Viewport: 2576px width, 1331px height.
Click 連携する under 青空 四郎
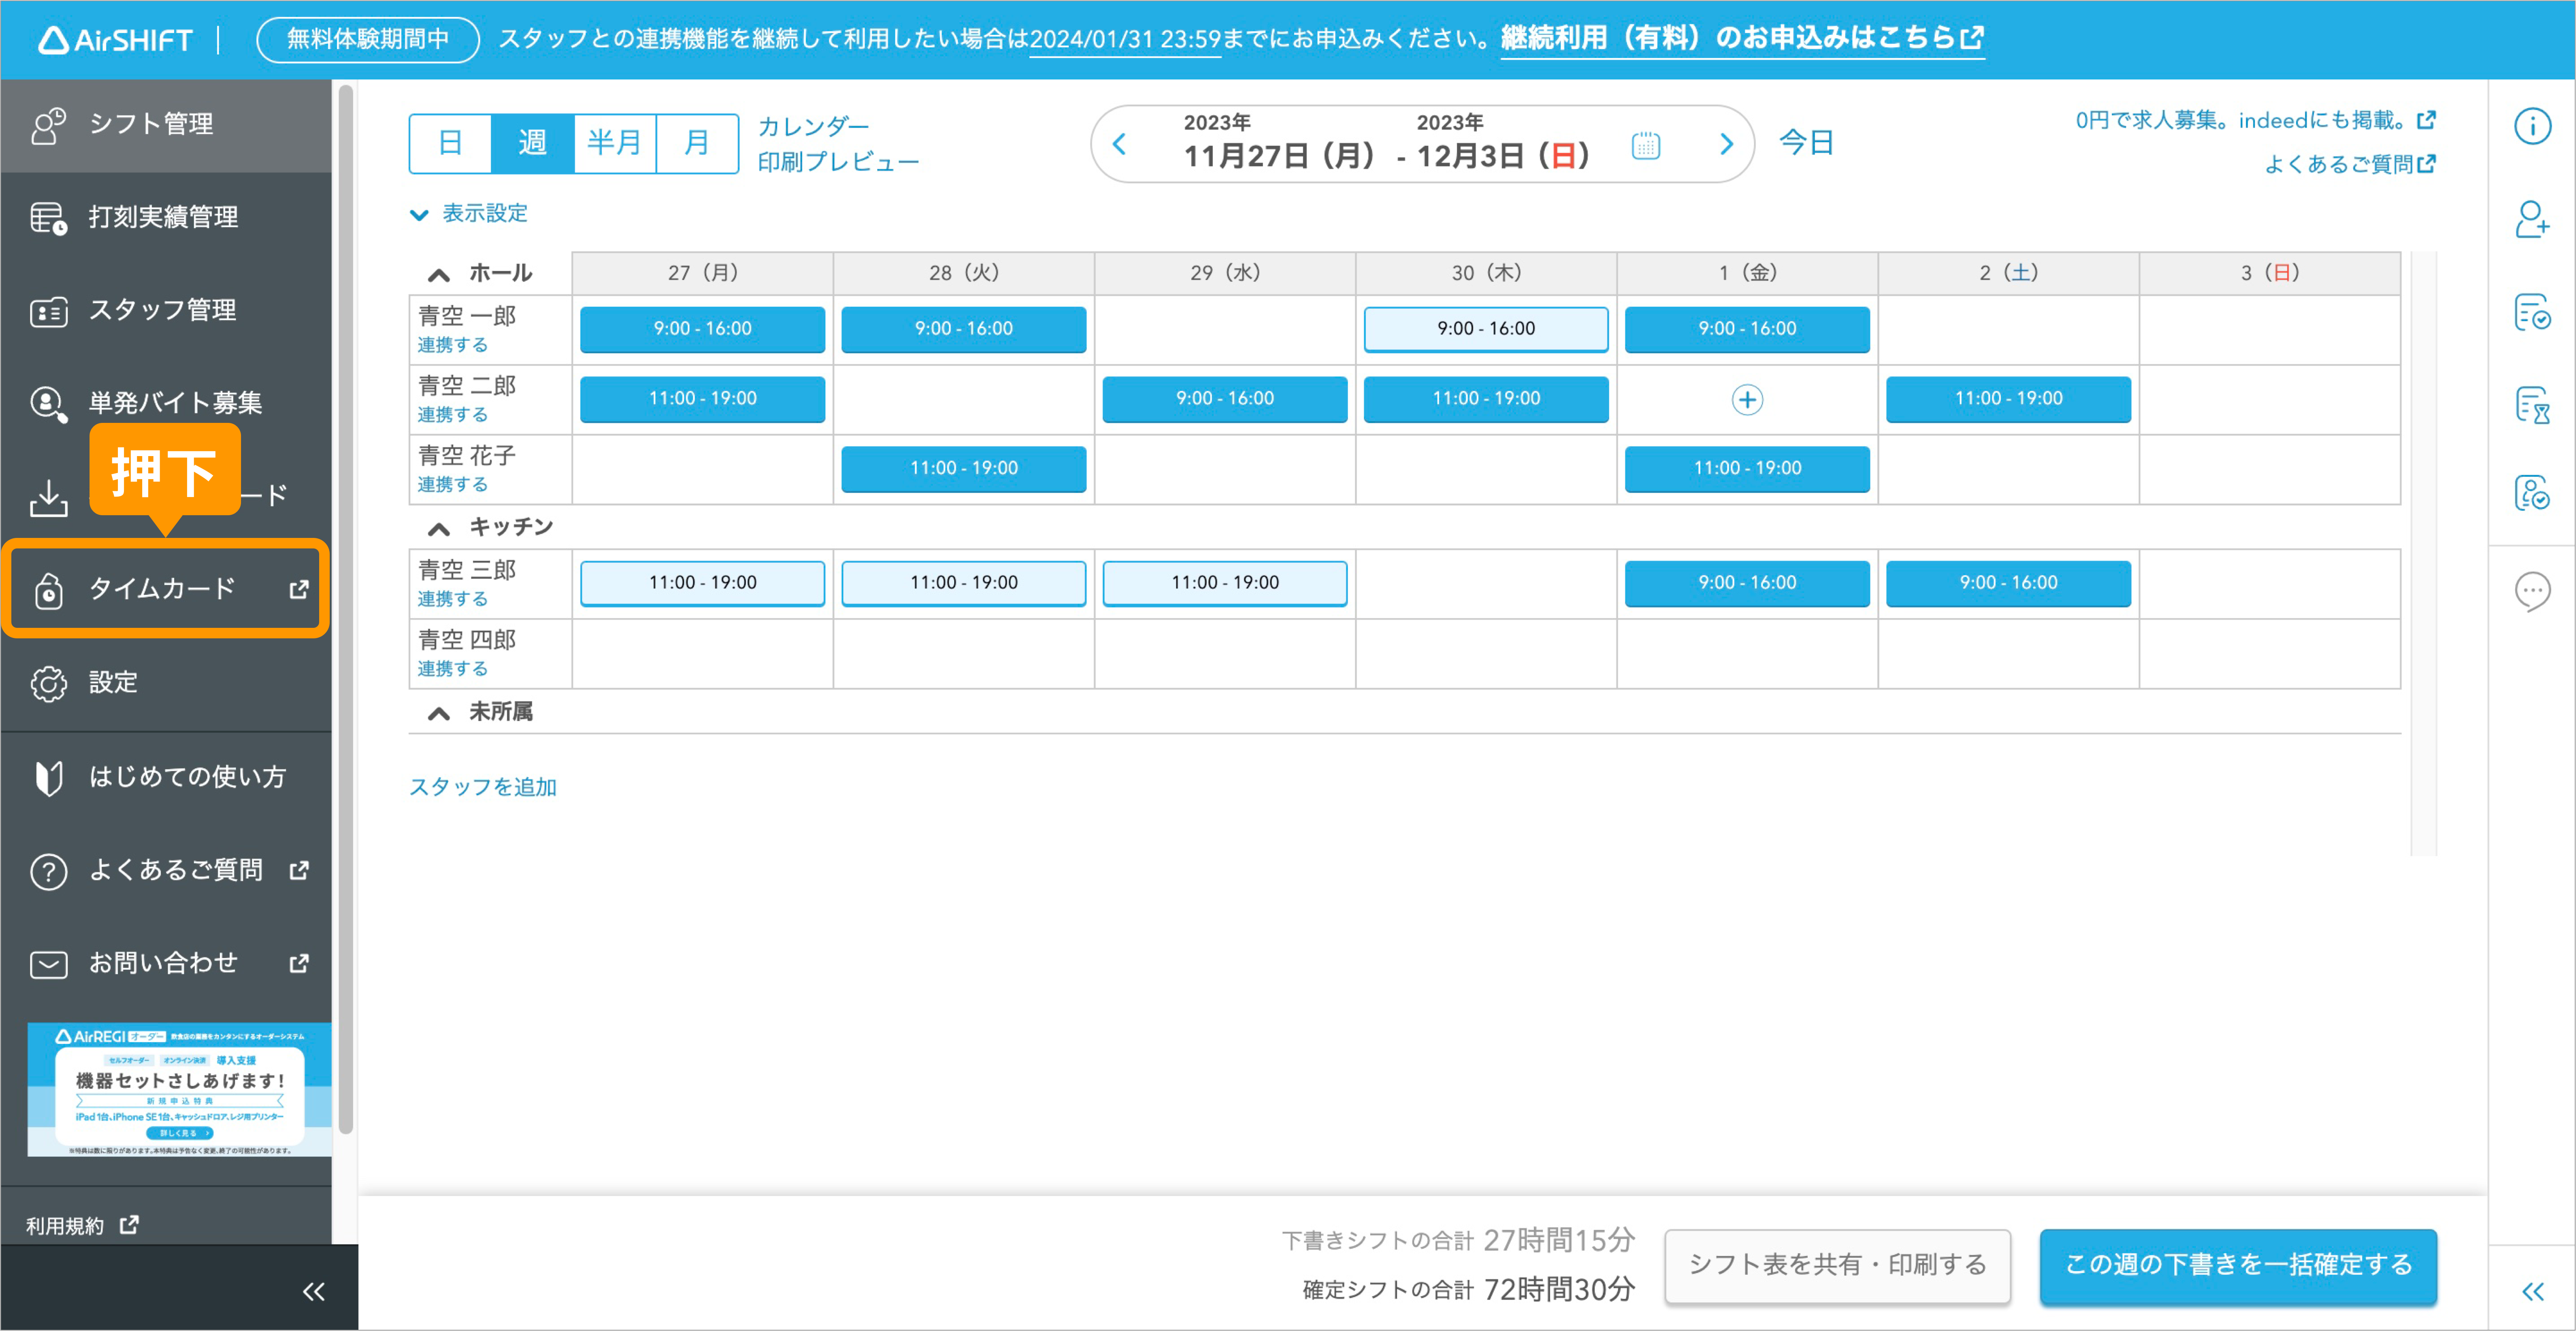click(x=452, y=669)
